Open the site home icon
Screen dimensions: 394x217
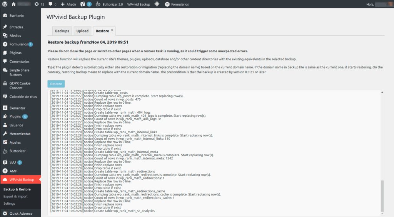click(13, 4)
